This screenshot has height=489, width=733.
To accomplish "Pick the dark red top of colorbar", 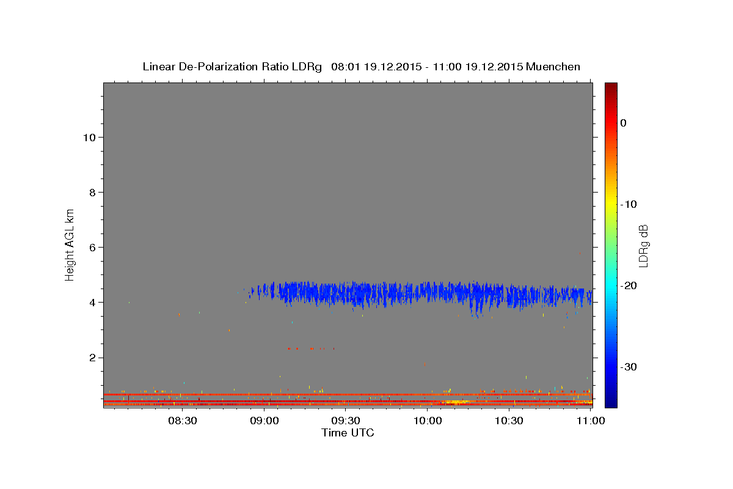I will point(611,87).
